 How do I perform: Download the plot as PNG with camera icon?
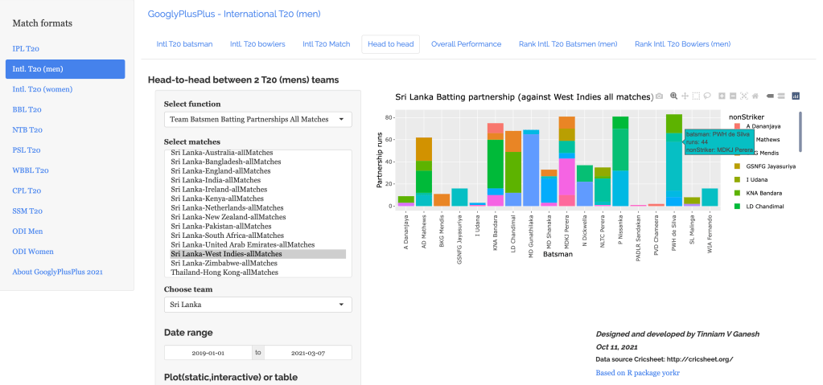coord(660,96)
